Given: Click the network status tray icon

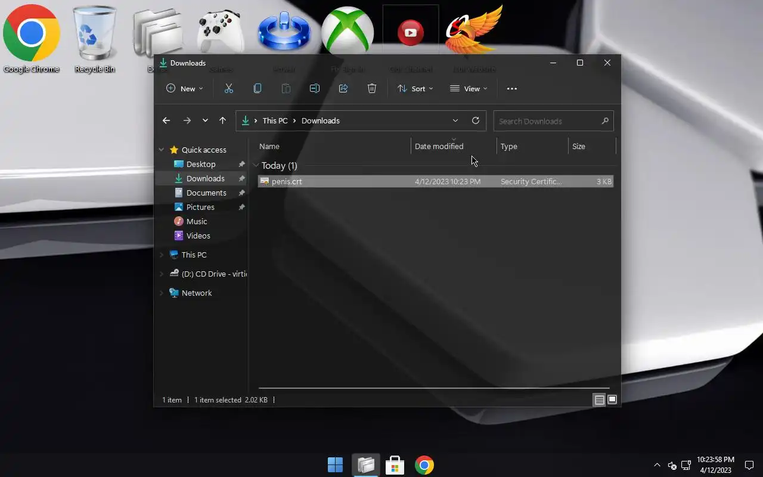Looking at the screenshot, I should (686, 465).
